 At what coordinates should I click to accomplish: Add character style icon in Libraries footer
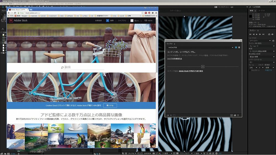[171, 115]
